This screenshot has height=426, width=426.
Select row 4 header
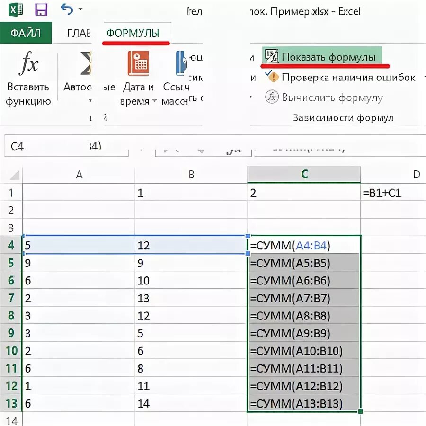11,245
